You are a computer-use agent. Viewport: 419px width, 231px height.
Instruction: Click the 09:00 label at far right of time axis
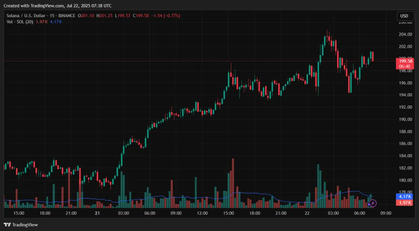coord(385,213)
